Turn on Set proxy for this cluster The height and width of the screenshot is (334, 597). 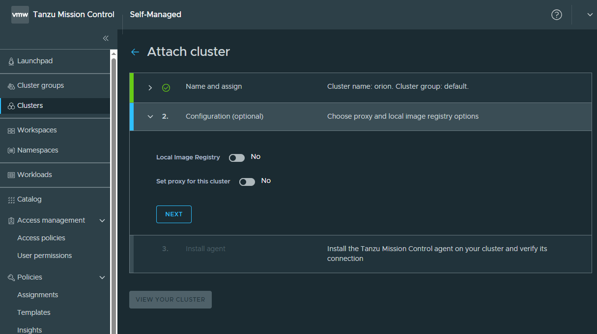point(247,182)
